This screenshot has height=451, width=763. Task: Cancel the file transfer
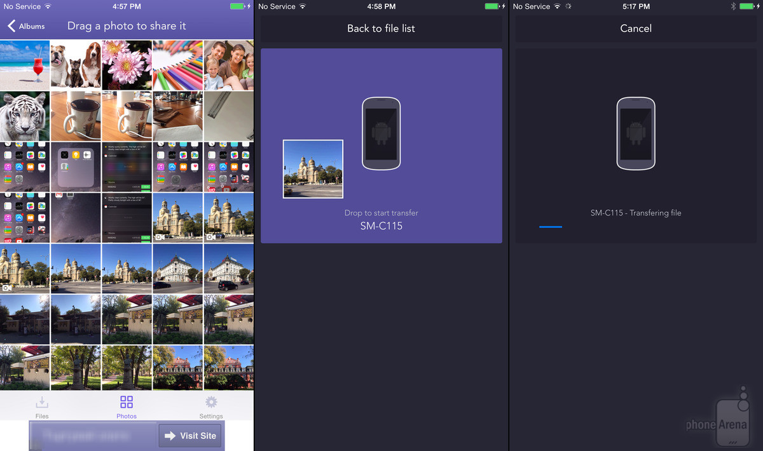pyautogui.click(x=636, y=29)
